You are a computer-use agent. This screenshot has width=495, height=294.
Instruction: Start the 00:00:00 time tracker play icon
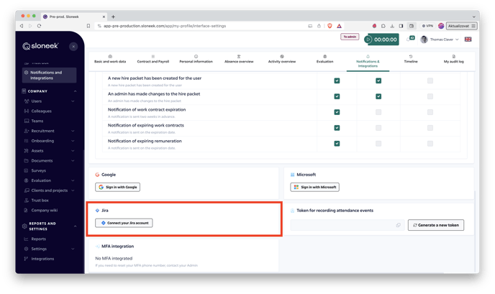pos(368,40)
